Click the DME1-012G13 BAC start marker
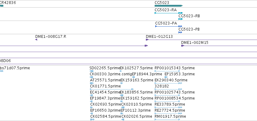 coord(147,40)
